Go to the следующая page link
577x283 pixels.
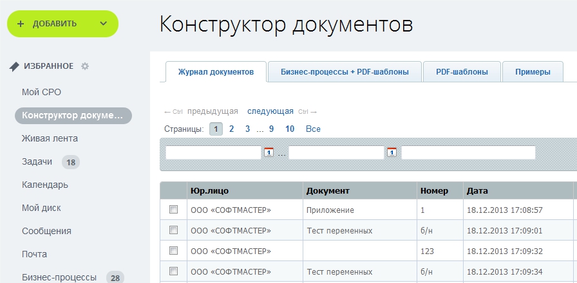pos(270,111)
